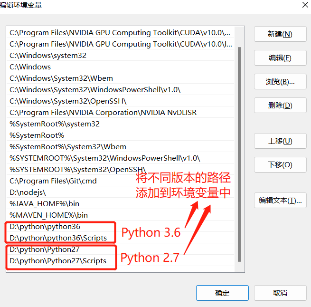Click the 删除(D) button

pos(280,105)
